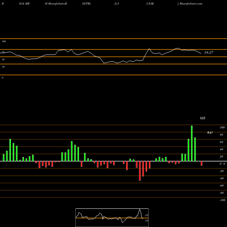
Task: Click the first green bar in MR histogram
Action: click(4, 158)
